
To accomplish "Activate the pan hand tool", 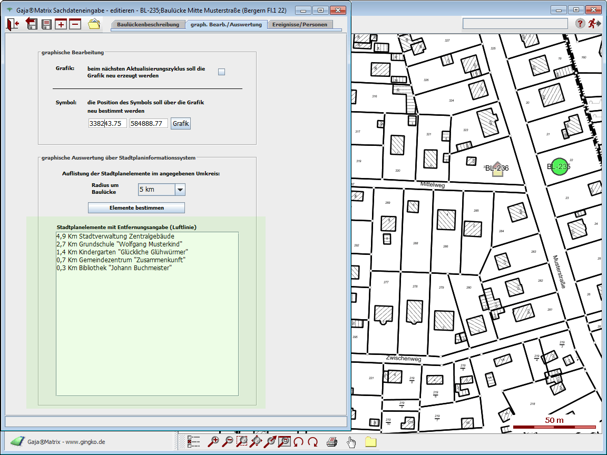I will pos(351,442).
